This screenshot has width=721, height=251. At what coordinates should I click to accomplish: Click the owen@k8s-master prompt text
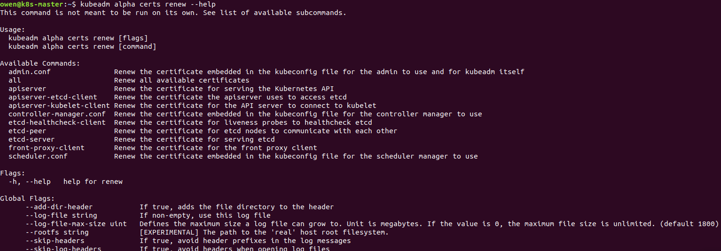click(31, 4)
